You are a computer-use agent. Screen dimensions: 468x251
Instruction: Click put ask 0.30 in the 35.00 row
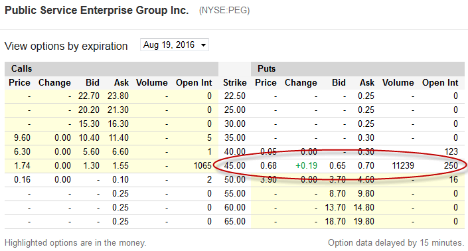pyautogui.click(x=366, y=138)
